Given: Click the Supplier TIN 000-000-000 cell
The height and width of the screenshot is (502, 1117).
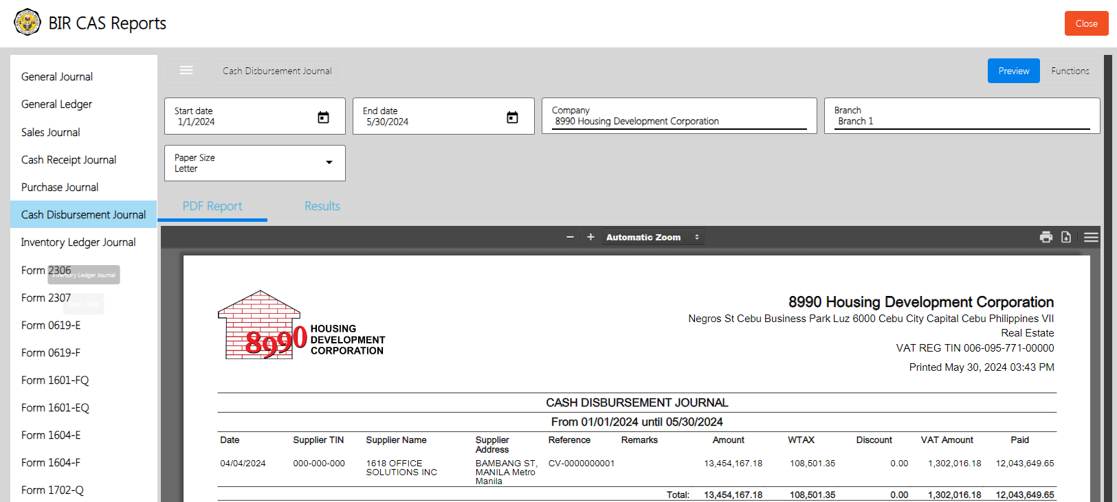Looking at the screenshot, I should coord(319,464).
